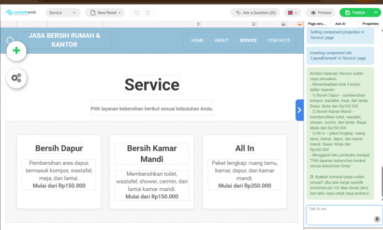Expand the Publish options arrow
Image resolution: width=383 pixels, height=230 pixels.
point(375,12)
